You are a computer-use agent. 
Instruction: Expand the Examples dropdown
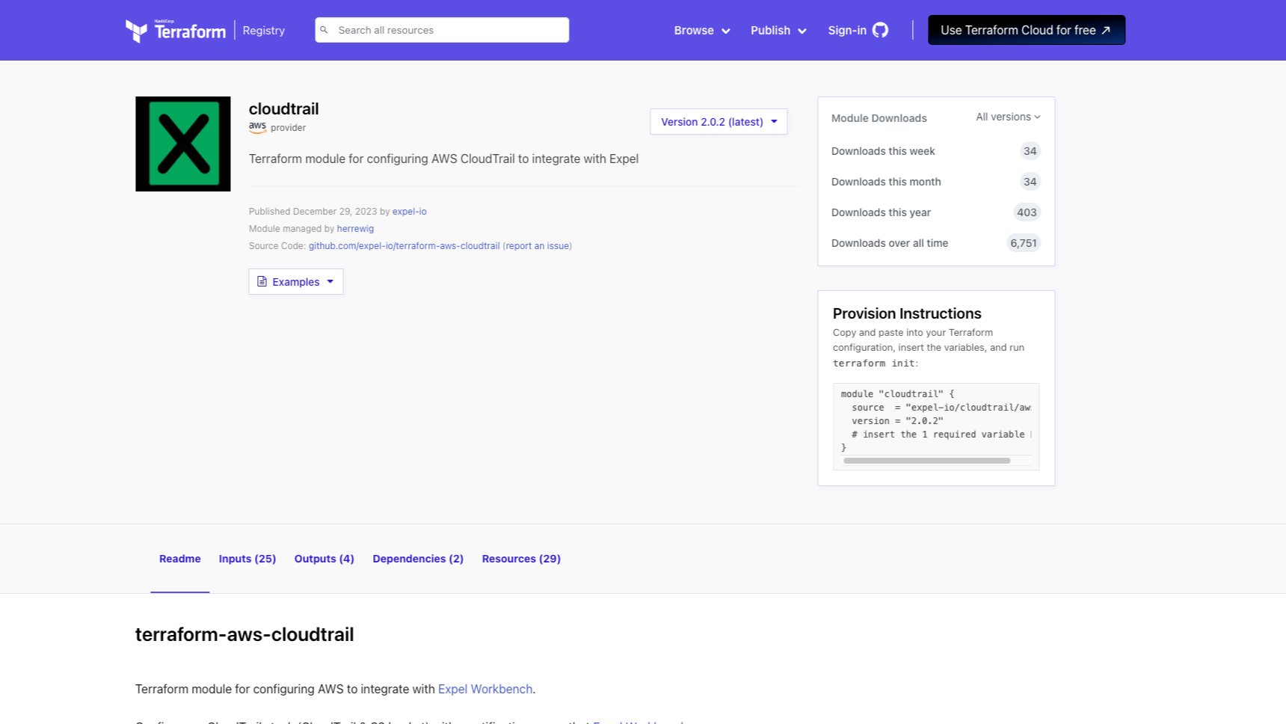point(296,282)
